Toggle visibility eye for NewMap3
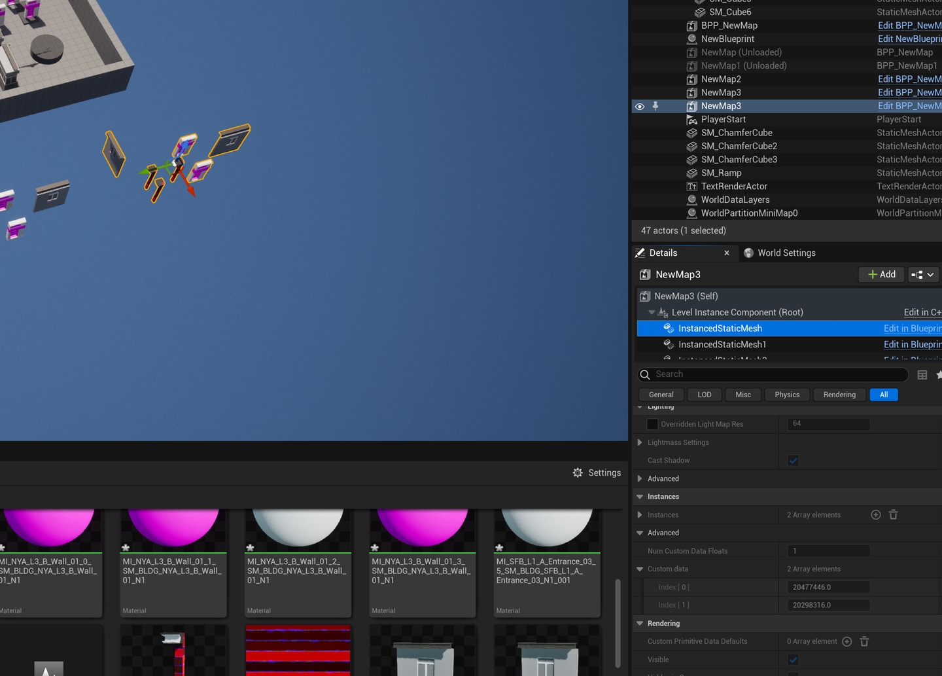Screen dimensions: 942x676 640,106
